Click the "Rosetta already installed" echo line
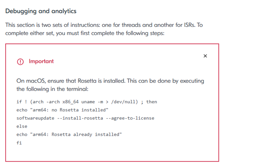 69,134
